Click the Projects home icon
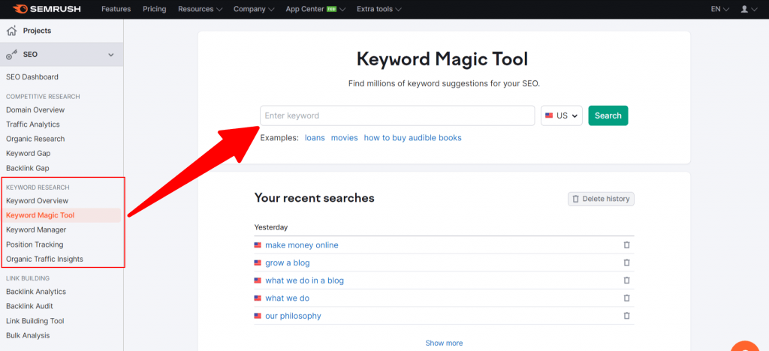The width and height of the screenshot is (769, 351). click(x=11, y=31)
